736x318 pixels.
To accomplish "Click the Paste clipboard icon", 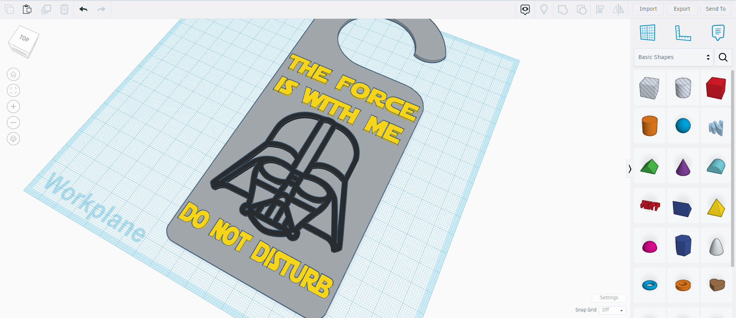I will pos(27,9).
